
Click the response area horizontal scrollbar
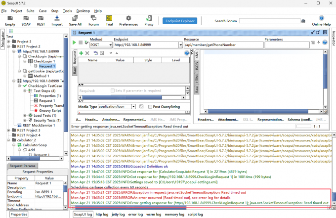pos(258,111)
